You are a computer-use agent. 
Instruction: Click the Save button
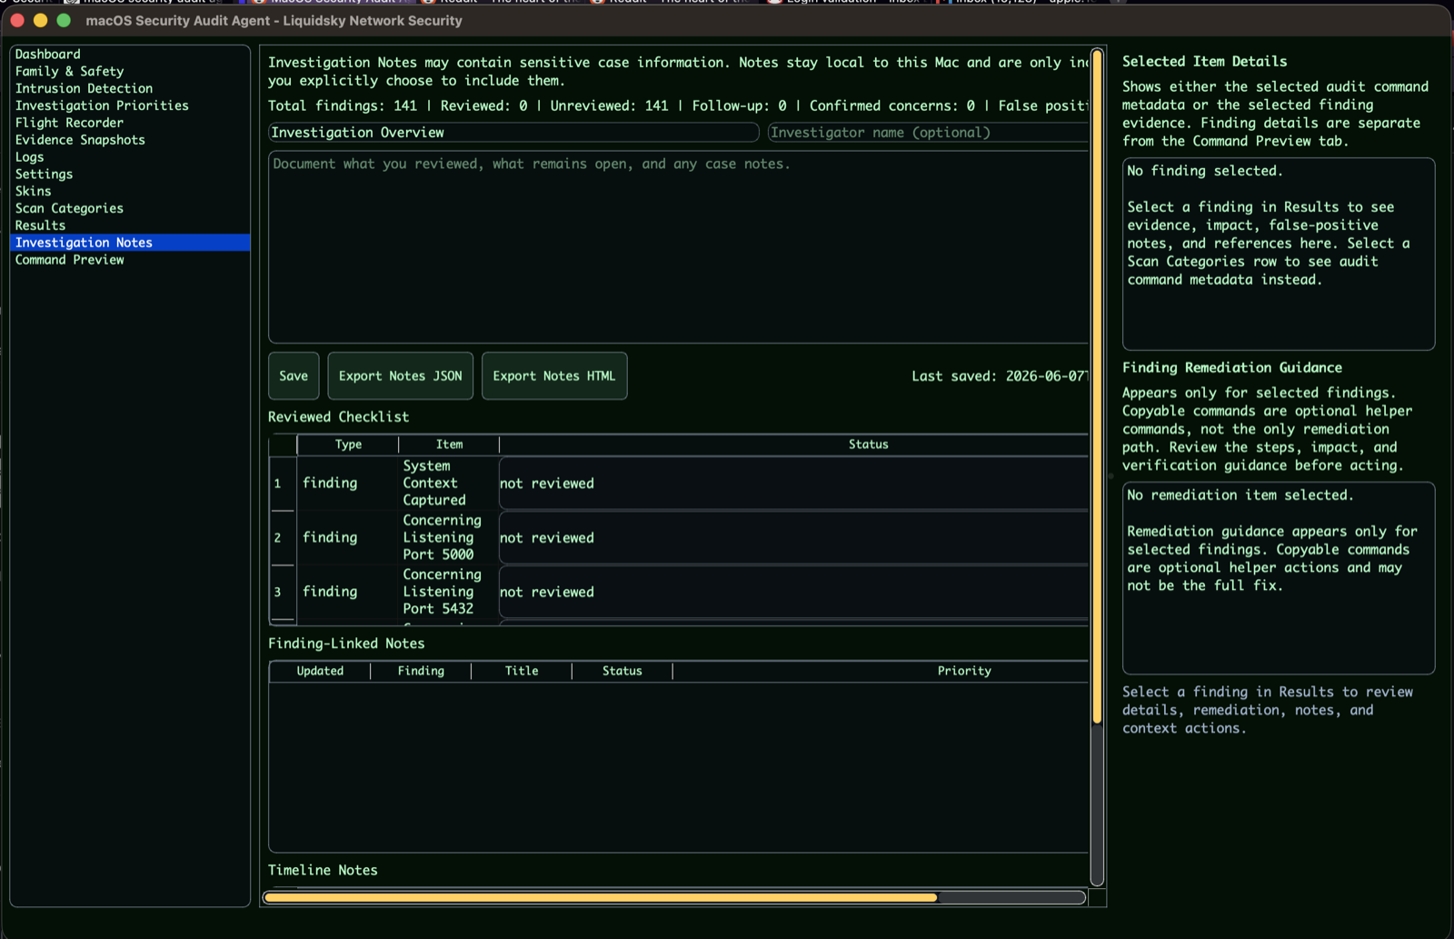coord(294,376)
